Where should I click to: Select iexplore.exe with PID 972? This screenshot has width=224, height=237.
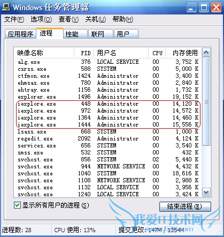(x=108, y=110)
